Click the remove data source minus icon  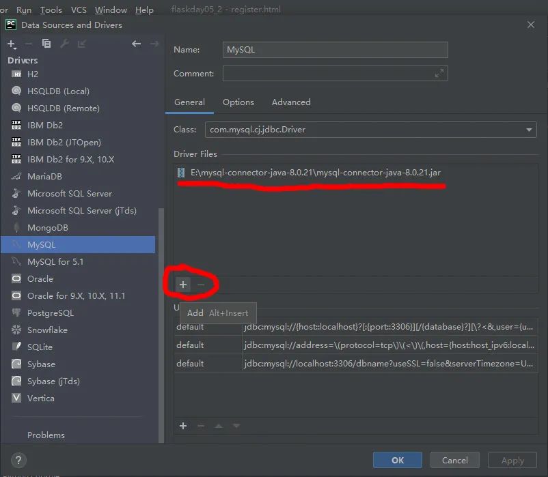tap(29, 44)
